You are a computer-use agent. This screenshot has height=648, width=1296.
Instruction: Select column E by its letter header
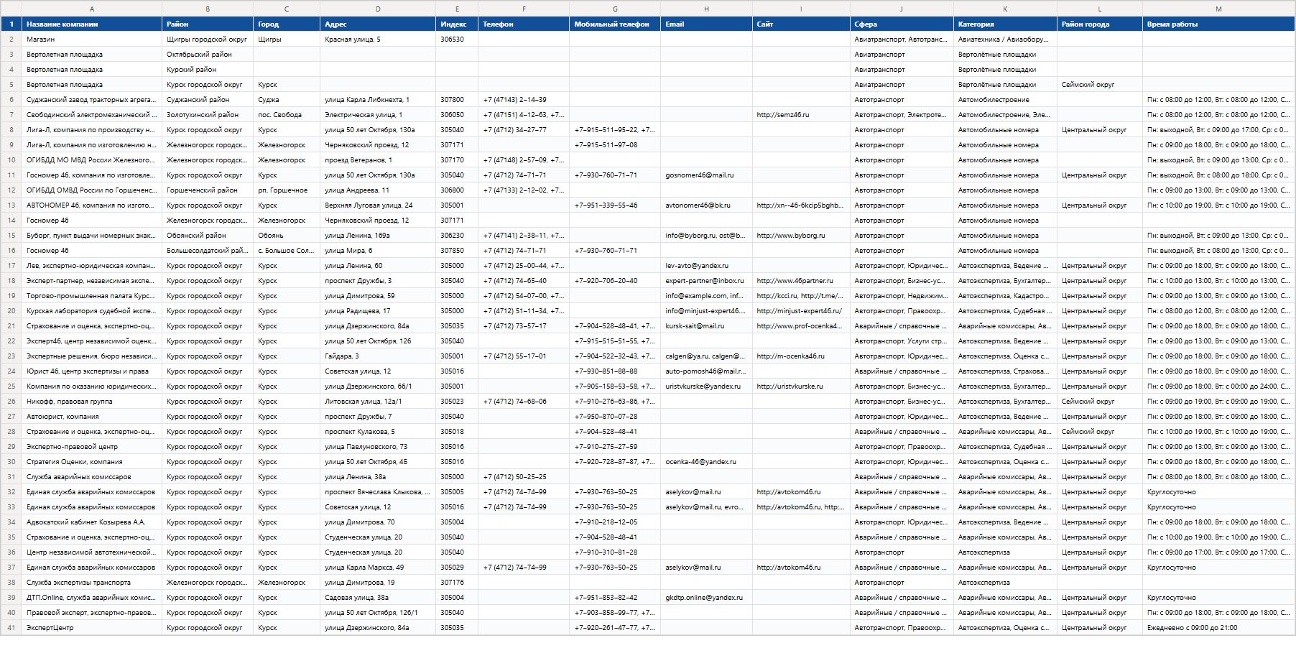[457, 9]
